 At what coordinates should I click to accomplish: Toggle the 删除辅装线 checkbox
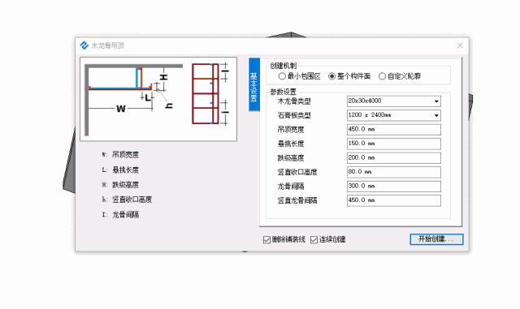click(x=266, y=240)
